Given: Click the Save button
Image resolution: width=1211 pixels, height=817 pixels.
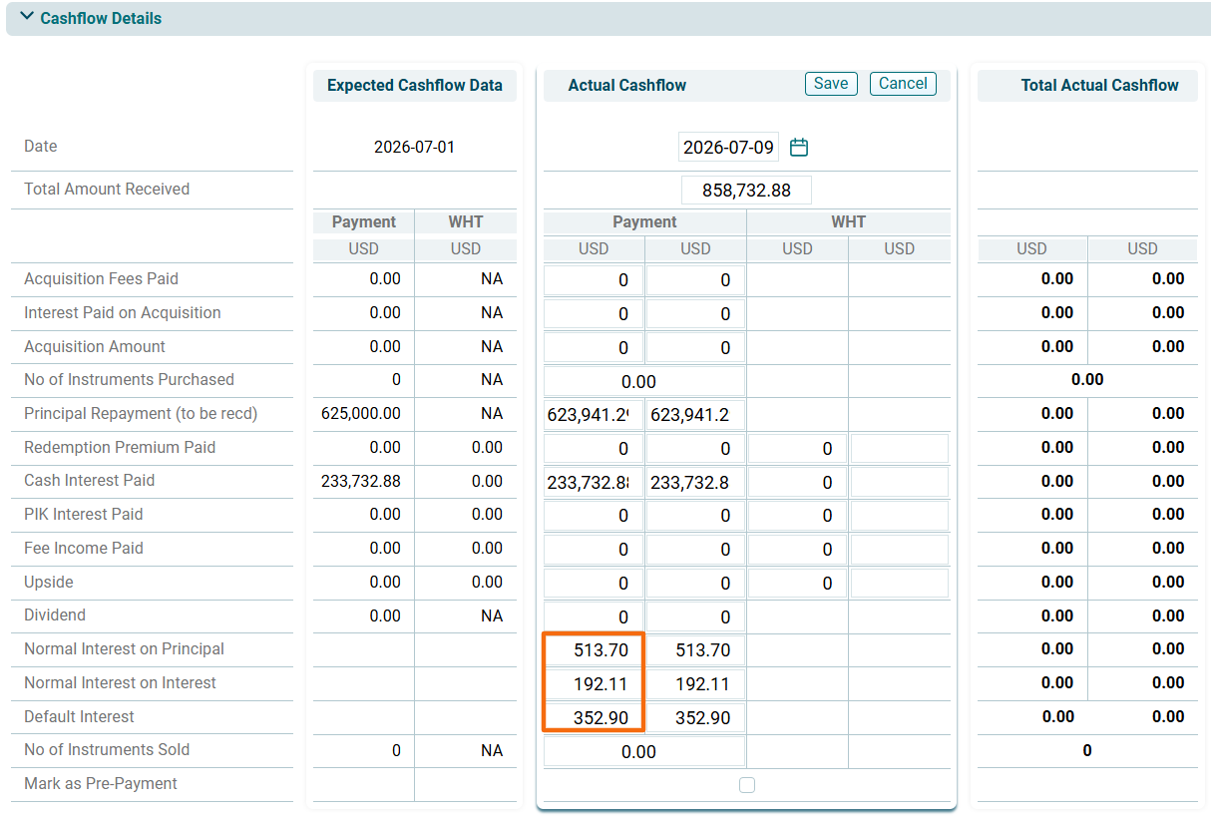Looking at the screenshot, I should click(x=830, y=84).
